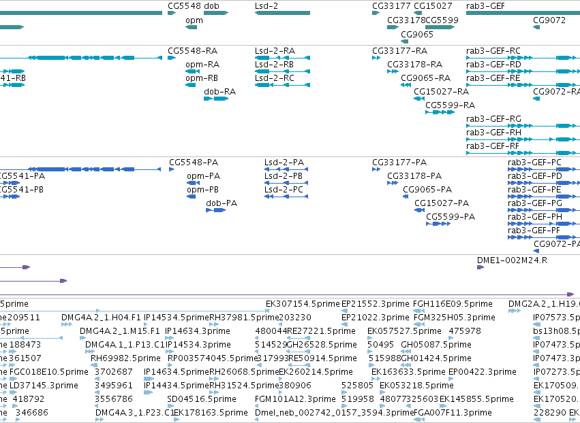Select the rab3-GEF-RD transcript label
Viewport: 580px width, 423px height.
click(x=493, y=65)
